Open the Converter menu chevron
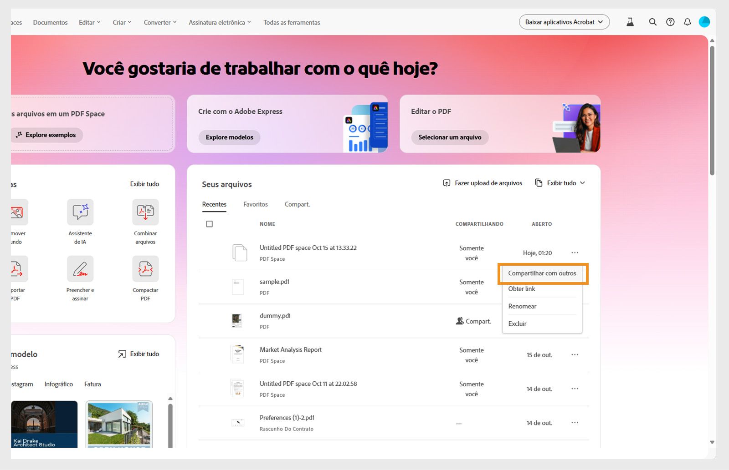The width and height of the screenshot is (729, 470). (175, 22)
